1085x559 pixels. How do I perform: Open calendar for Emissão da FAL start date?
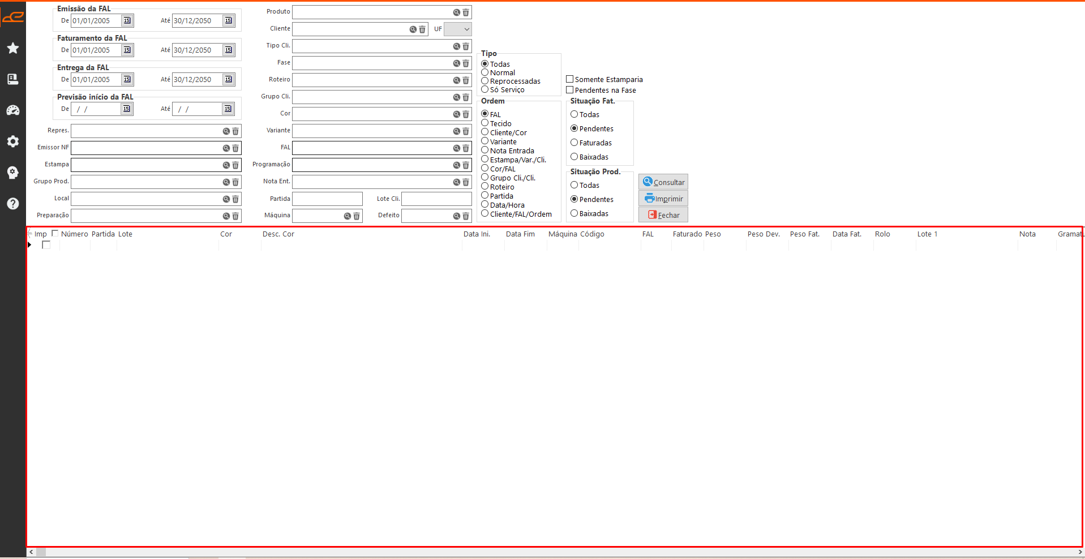pos(127,21)
